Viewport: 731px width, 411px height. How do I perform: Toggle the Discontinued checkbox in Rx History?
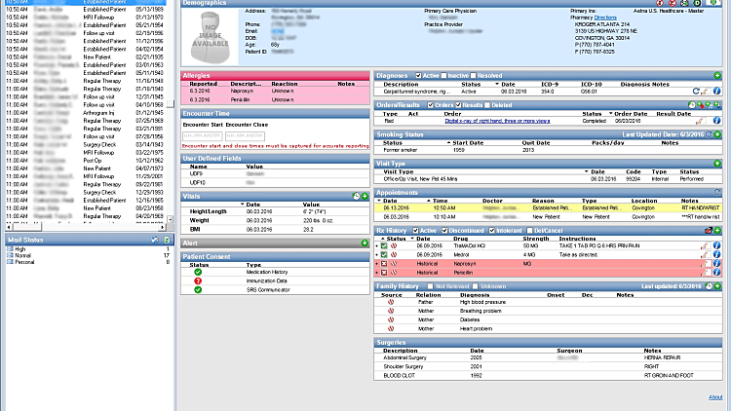pos(443,230)
